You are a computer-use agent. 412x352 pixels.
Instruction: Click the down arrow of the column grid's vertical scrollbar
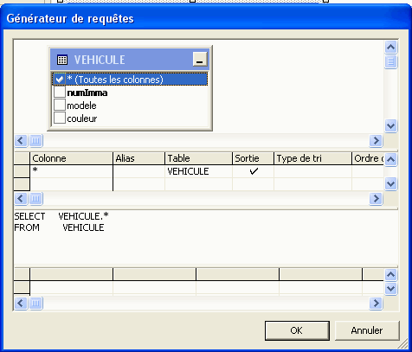click(390, 183)
